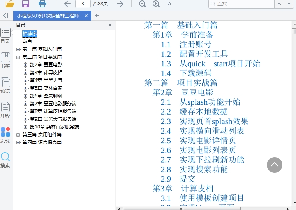
Task: Click the vertical scrollbar thumb of the page
Action: tap(294, 31)
